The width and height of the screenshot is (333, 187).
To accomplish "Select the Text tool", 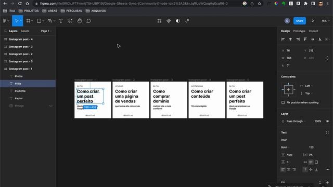I will pos(61,21).
